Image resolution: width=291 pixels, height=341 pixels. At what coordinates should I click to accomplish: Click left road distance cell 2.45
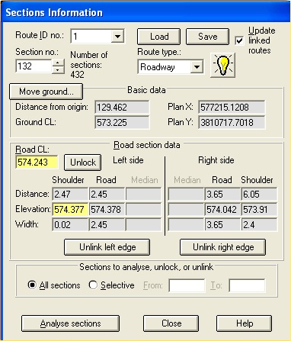(x=107, y=195)
